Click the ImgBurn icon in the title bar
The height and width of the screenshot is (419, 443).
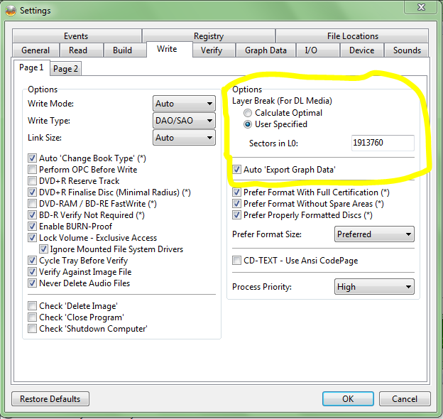coord(11,11)
